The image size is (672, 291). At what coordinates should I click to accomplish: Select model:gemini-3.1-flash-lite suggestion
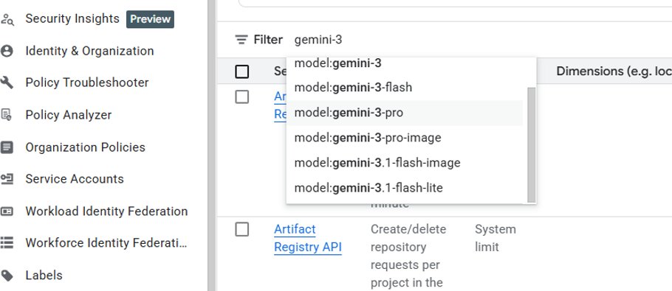pyautogui.click(x=404, y=188)
